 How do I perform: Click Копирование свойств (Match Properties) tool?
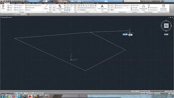(60, 7)
